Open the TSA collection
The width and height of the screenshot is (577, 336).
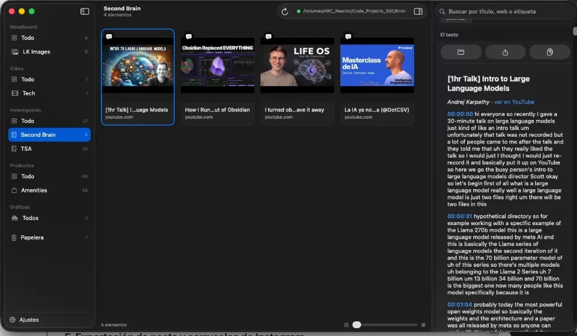(x=50, y=149)
